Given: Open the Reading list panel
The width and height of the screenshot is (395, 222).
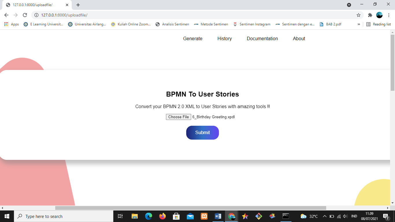Looking at the screenshot, I should tap(379, 24).
